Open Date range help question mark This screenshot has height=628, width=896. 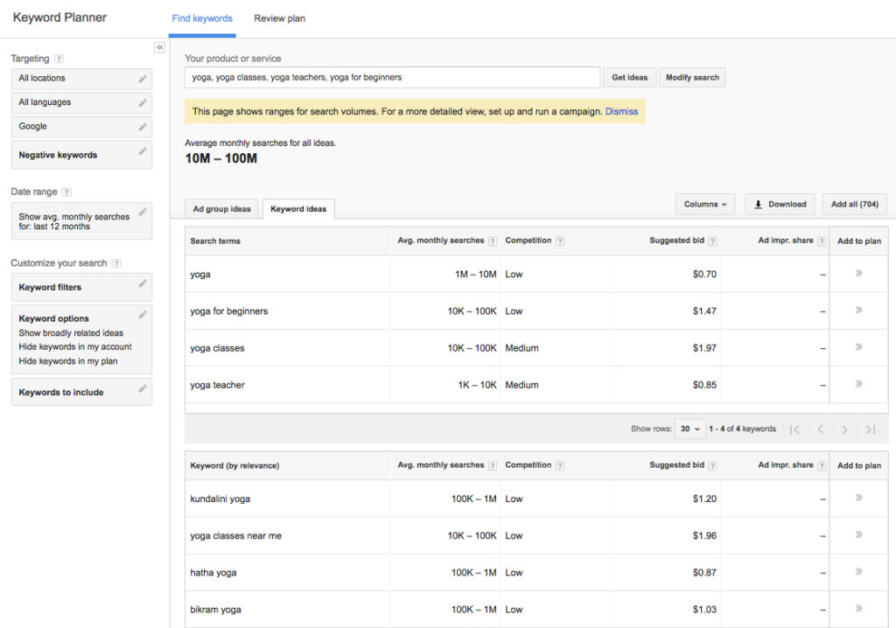(66, 192)
